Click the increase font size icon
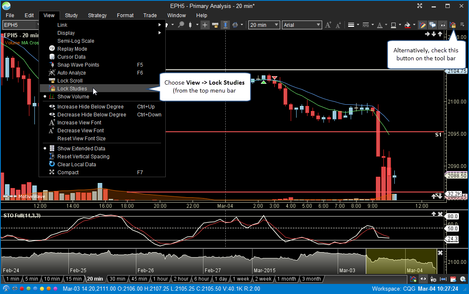Screen dimensions: 469x294 [328, 25]
